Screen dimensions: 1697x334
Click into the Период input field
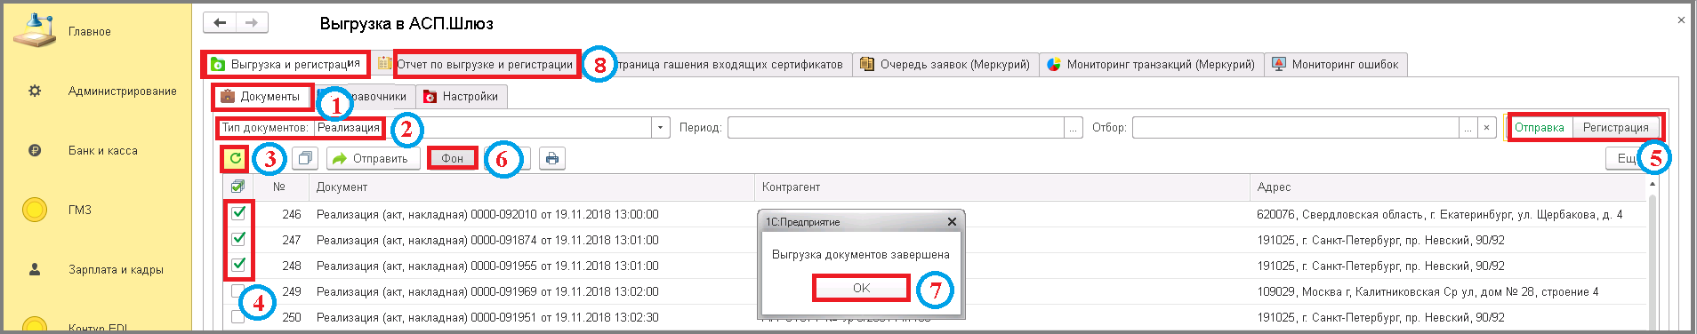coord(896,128)
